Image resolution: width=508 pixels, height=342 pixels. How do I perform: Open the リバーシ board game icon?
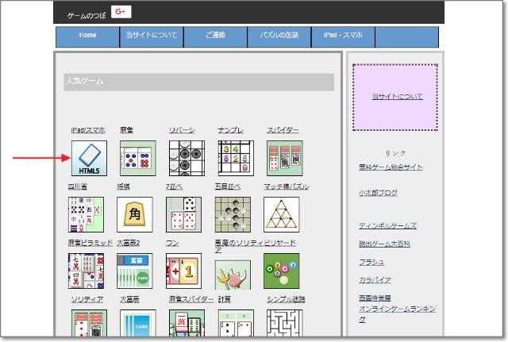coord(187,158)
